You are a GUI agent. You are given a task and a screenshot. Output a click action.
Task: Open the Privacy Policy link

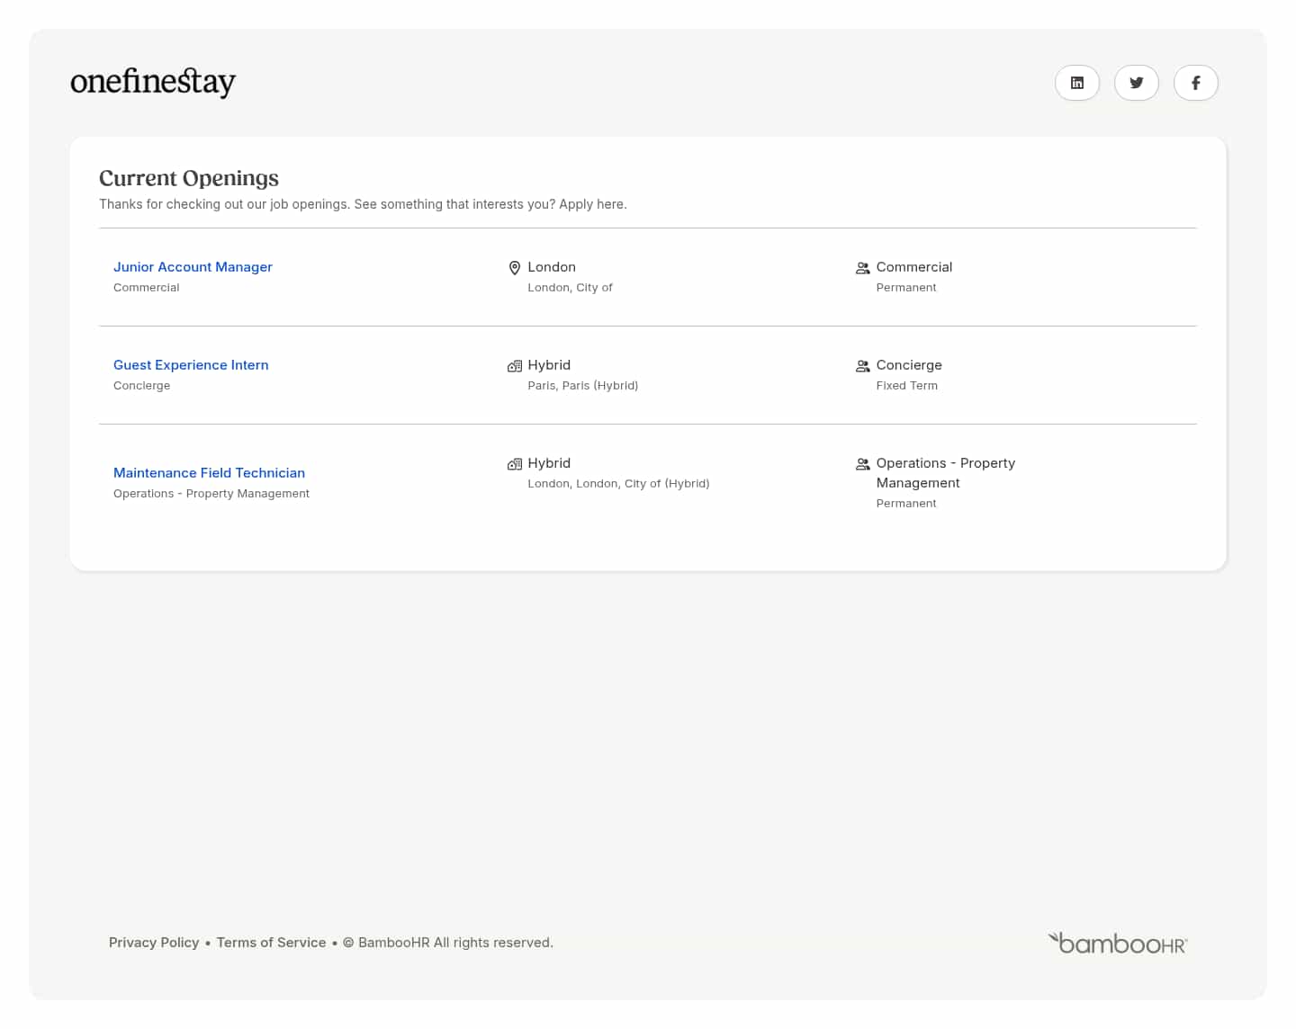click(x=154, y=943)
